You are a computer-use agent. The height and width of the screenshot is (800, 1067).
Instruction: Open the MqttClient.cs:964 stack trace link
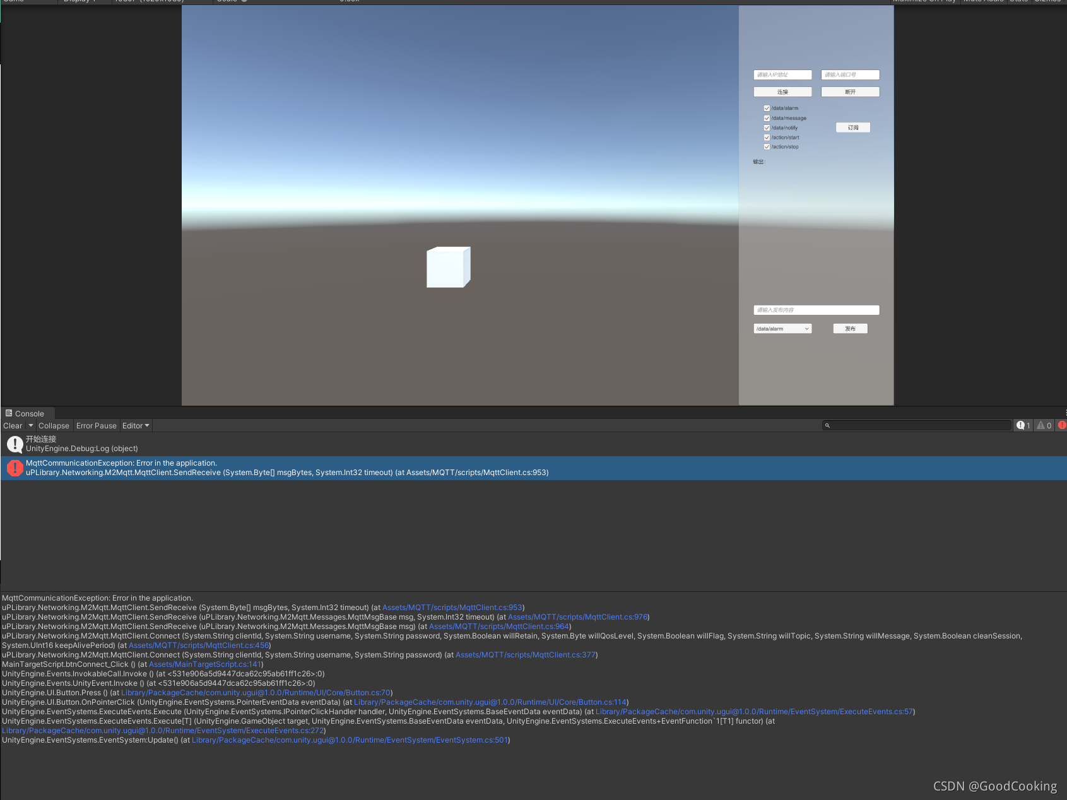pyautogui.click(x=499, y=626)
